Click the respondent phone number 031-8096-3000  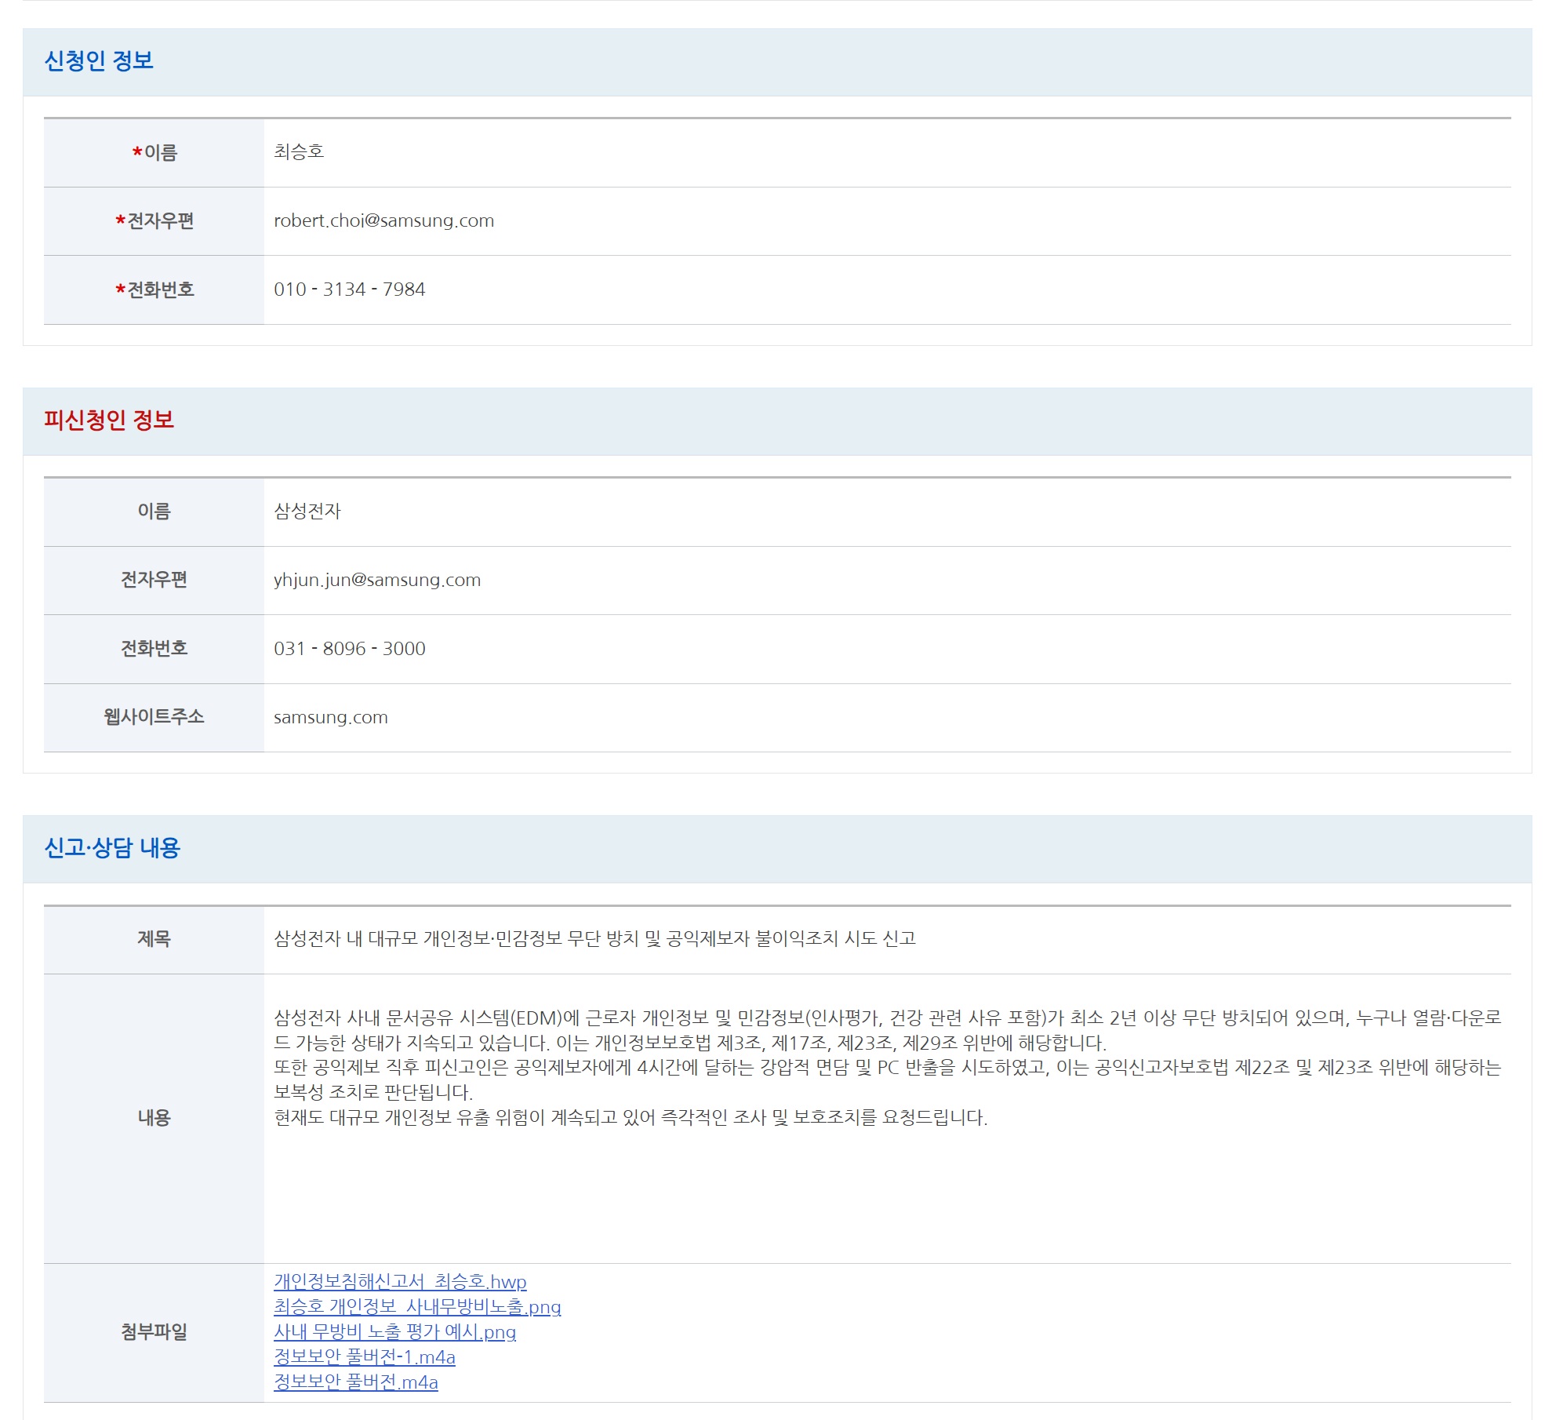(x=349, y=649)
